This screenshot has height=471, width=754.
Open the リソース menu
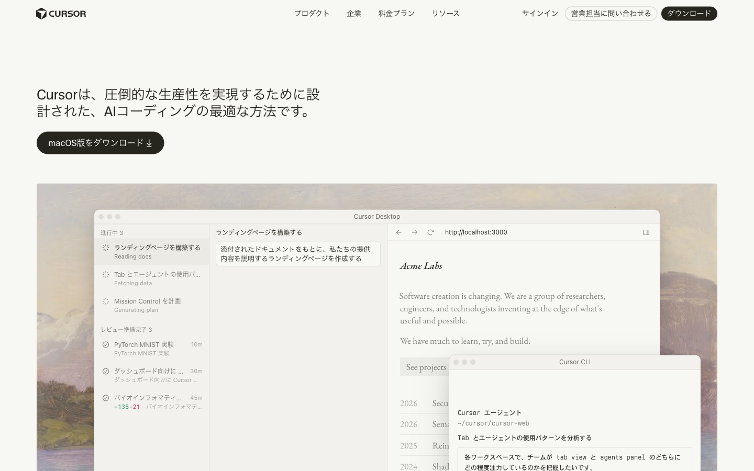[446, 14]
